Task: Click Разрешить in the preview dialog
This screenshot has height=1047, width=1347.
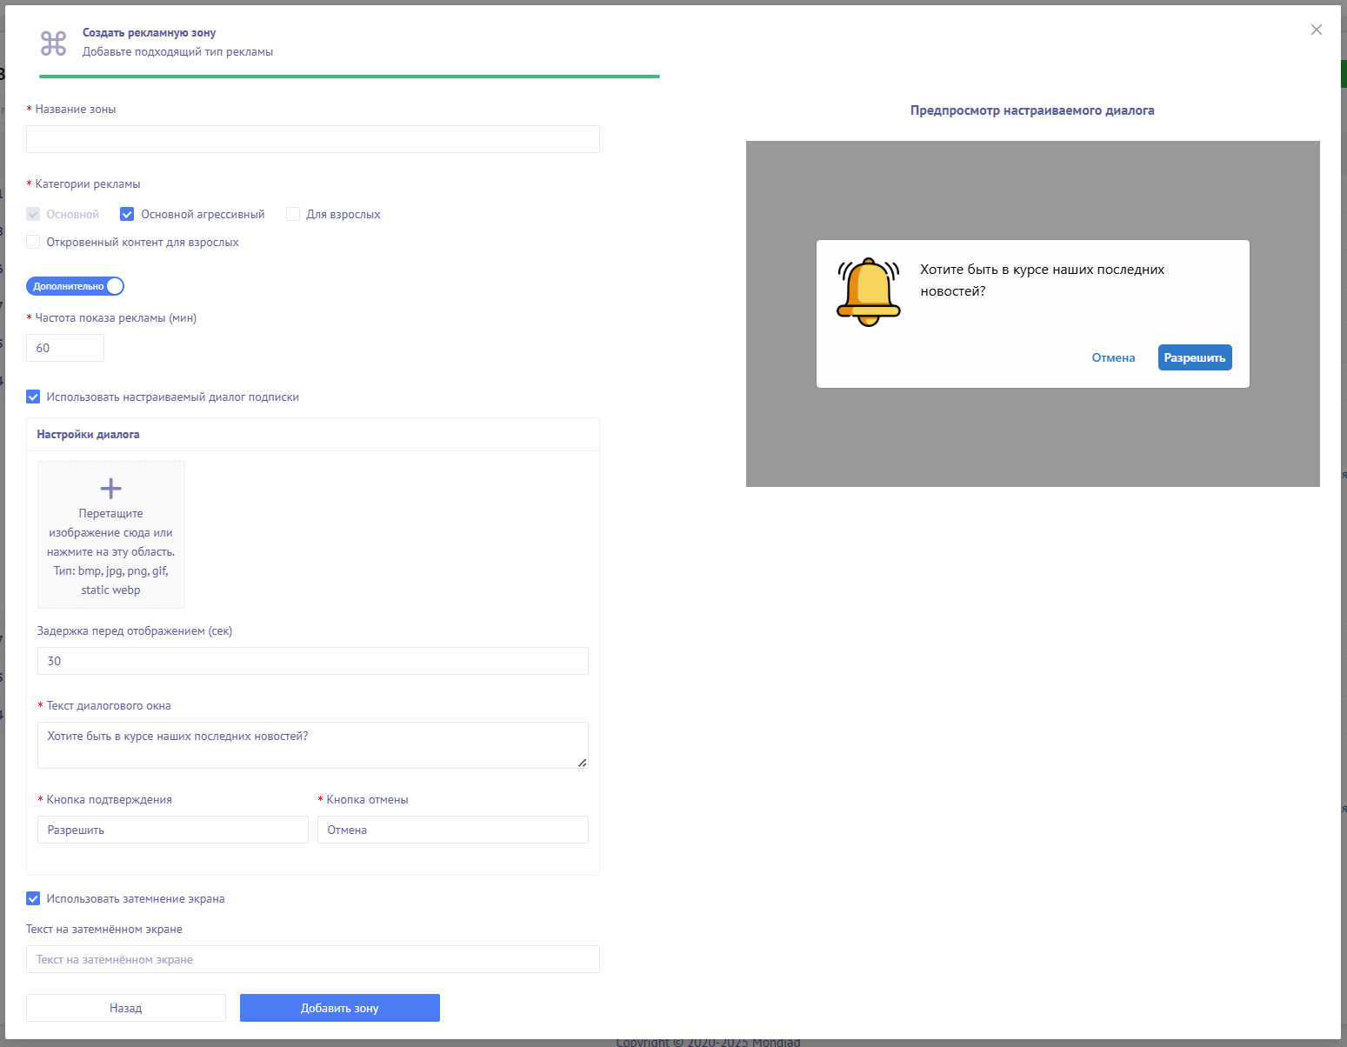Action: (1194, 357)
